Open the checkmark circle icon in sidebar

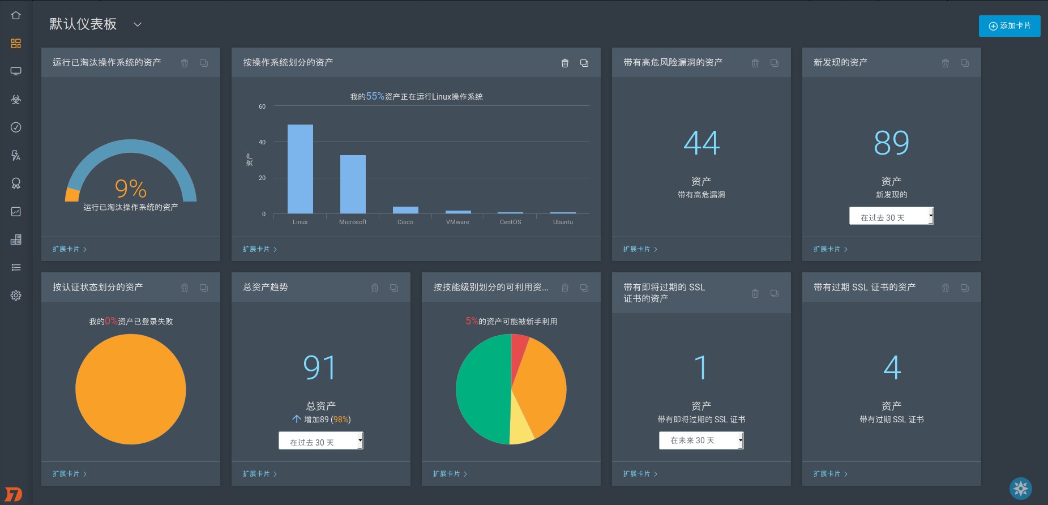point(16,127)
